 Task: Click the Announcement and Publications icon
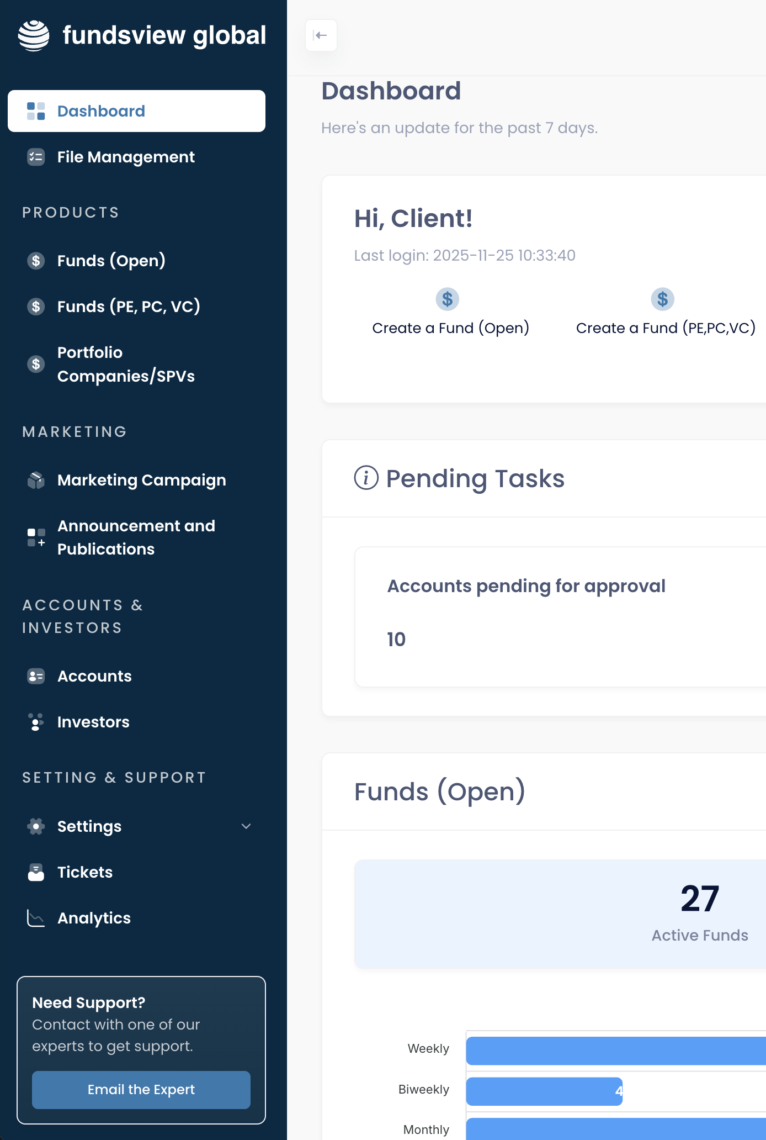[x=36, y=537]
